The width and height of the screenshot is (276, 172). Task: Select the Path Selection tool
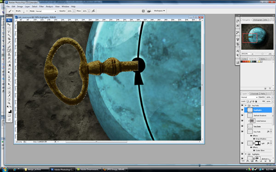[9, 84]
